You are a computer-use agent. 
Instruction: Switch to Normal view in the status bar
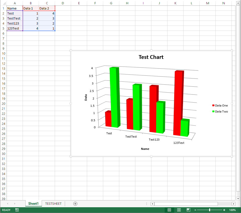click(x=169, y=210)
